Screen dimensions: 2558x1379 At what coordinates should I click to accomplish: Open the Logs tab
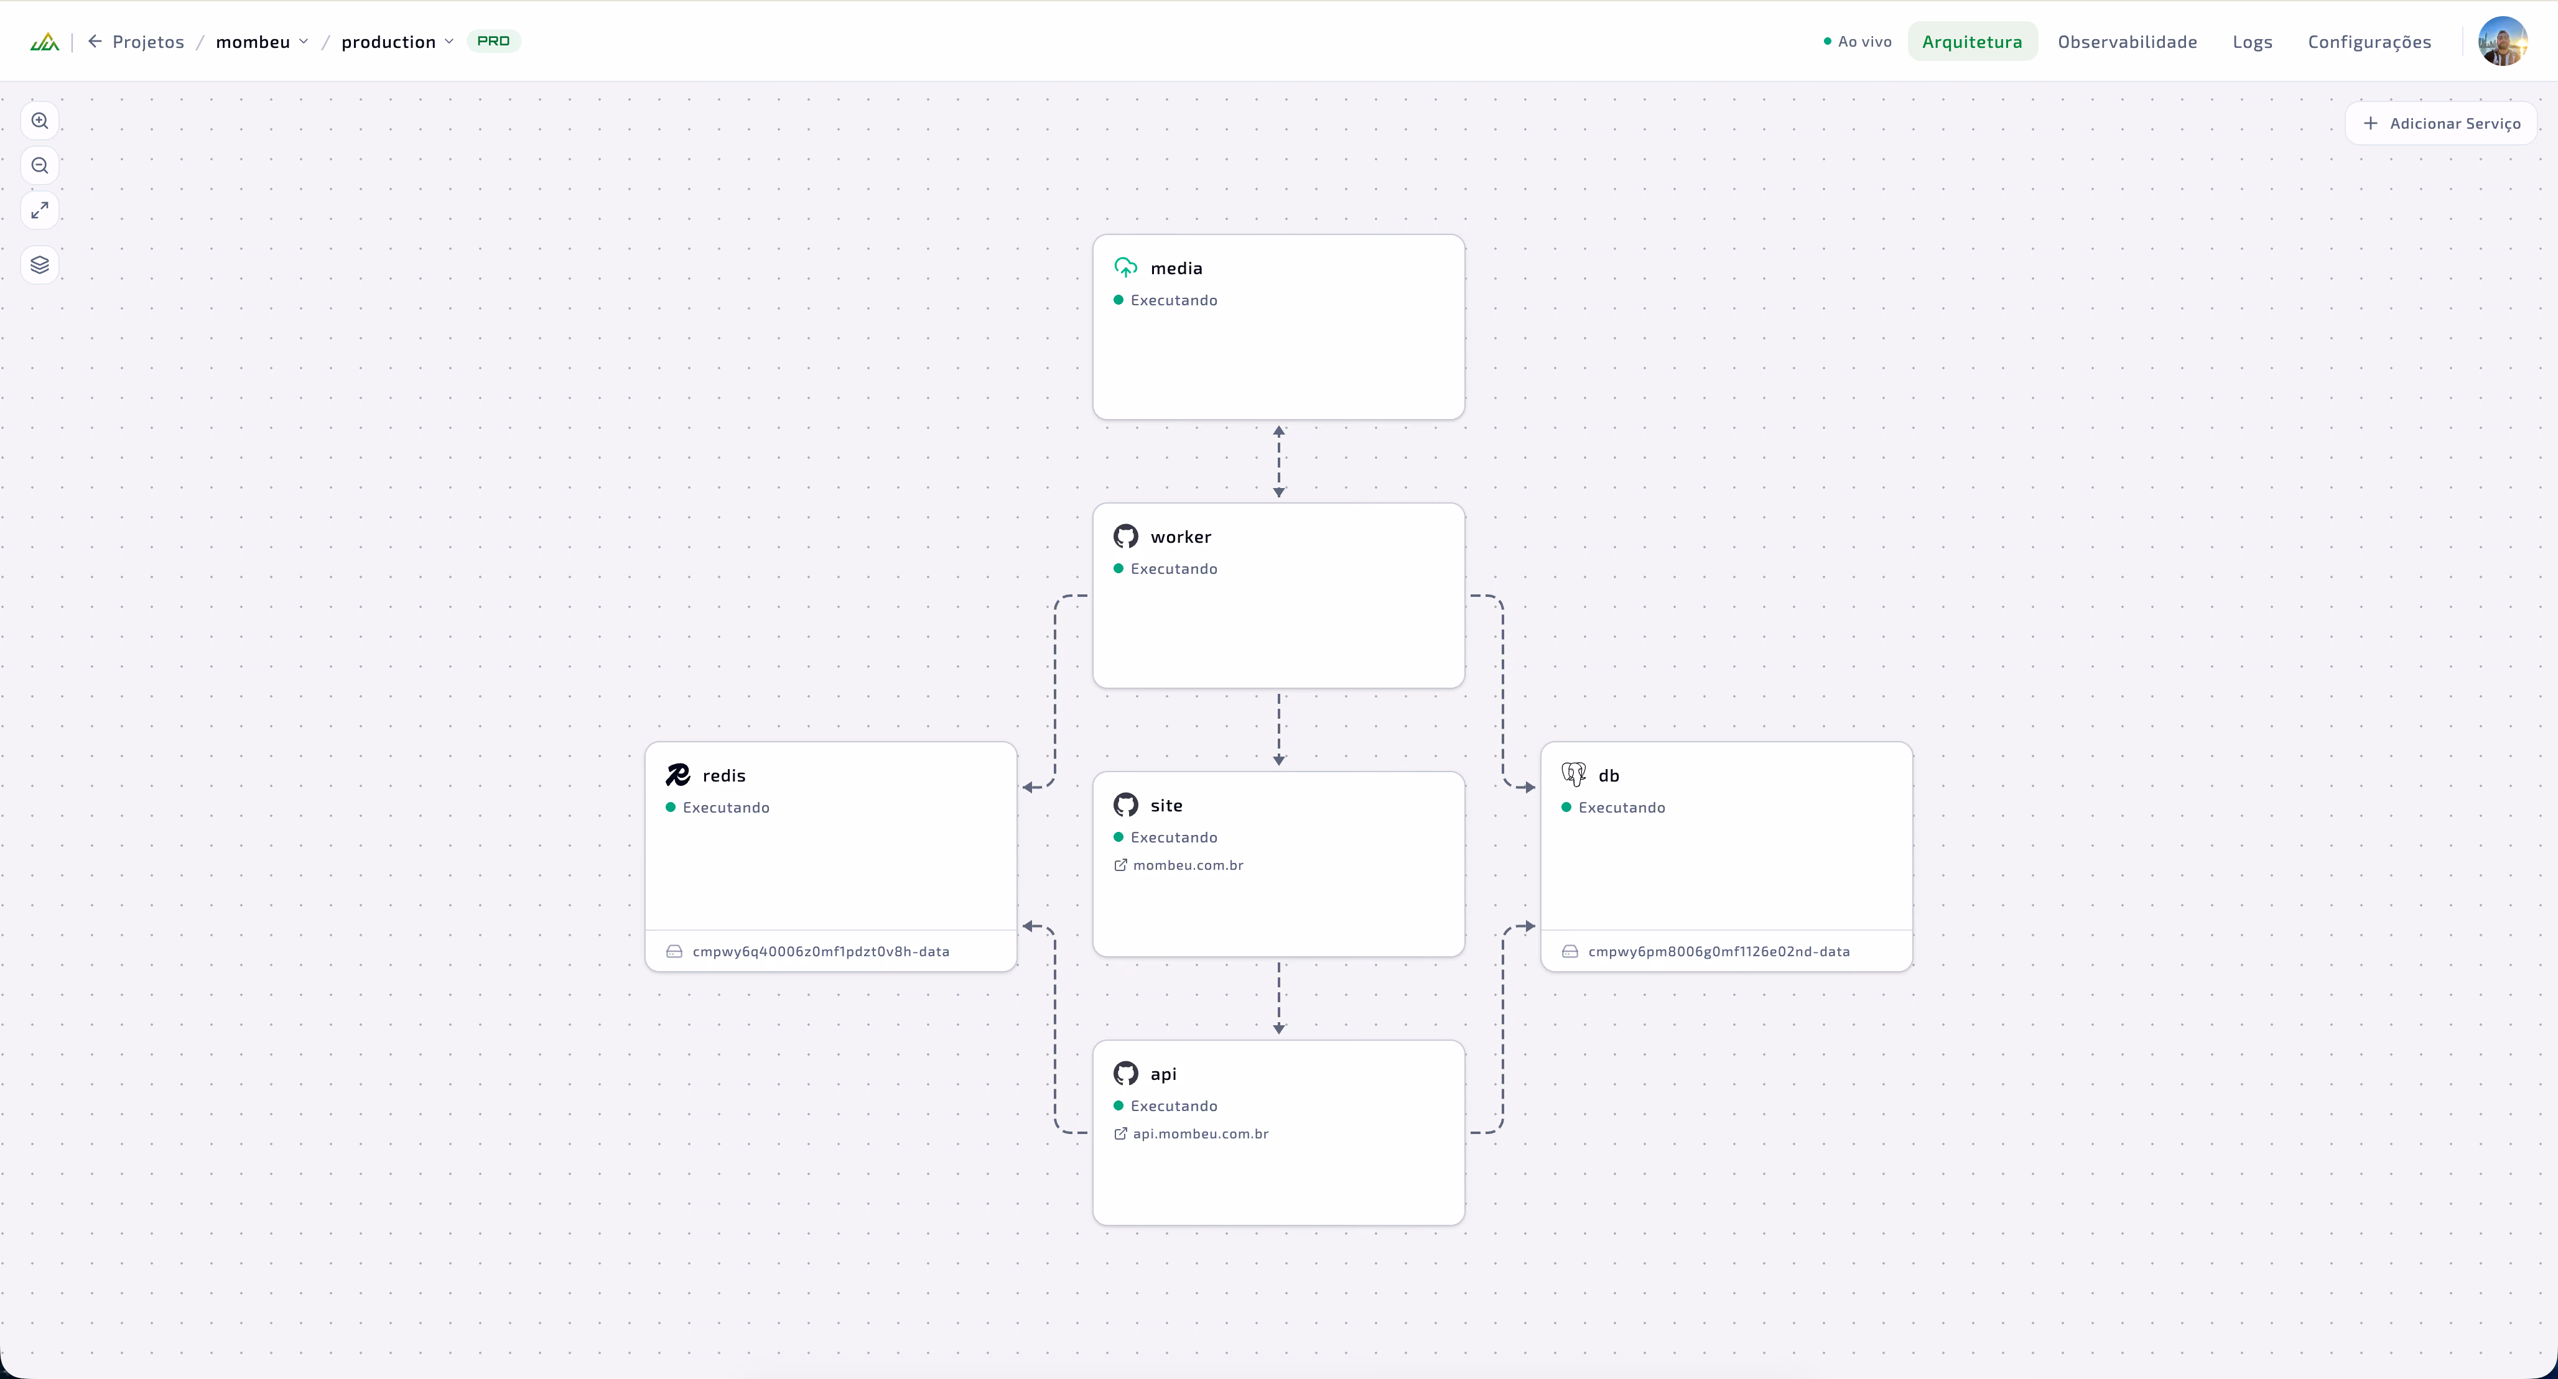2252,42
